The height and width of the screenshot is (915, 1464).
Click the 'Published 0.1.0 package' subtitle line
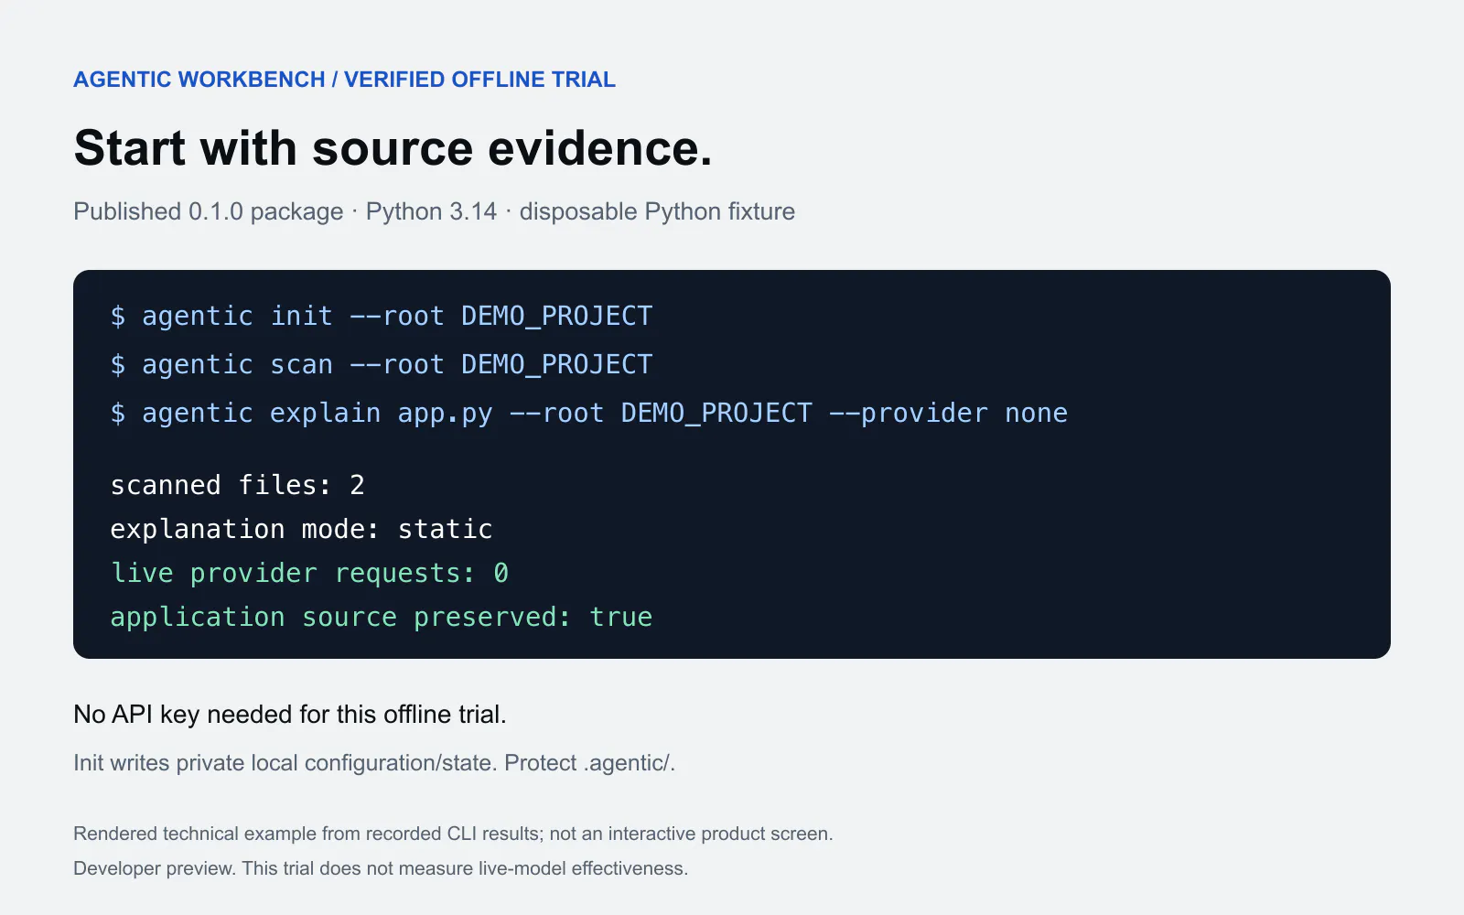434,211
